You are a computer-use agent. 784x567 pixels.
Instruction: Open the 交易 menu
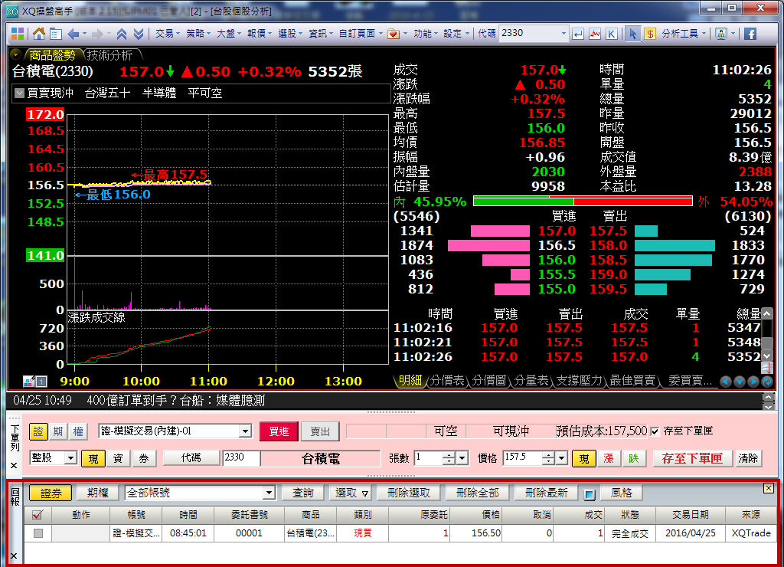coord(165,34)
